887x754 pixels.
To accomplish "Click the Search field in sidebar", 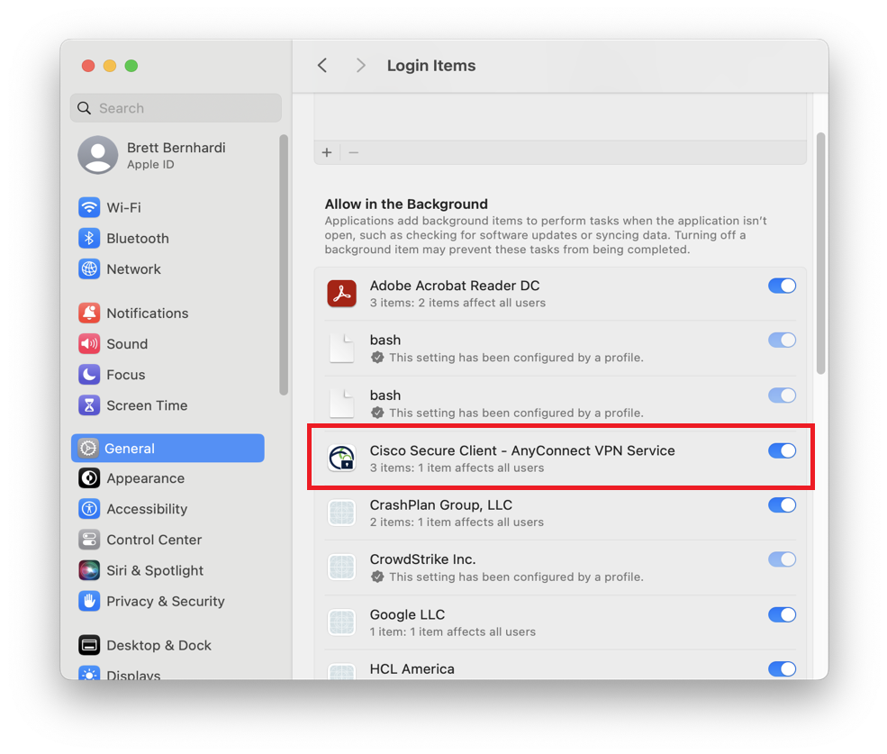I will click(176, 108).
